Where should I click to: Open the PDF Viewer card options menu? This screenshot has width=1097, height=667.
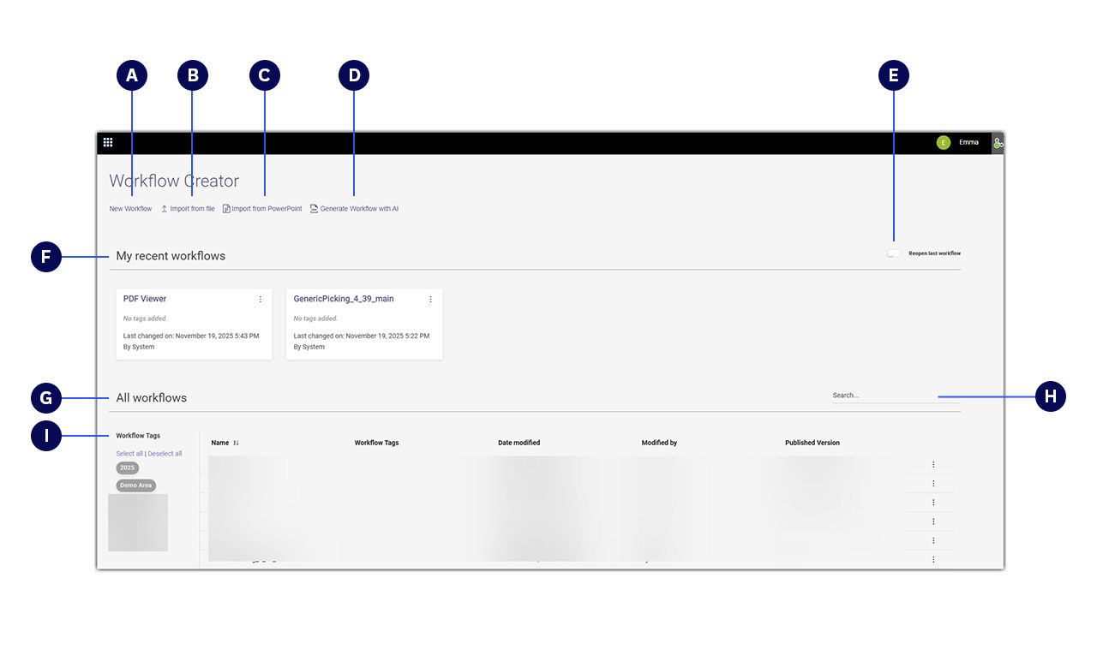click(261, 300)
